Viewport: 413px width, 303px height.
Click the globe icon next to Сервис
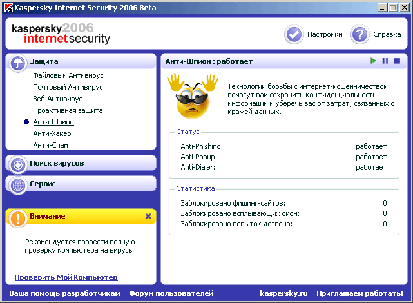17,186
